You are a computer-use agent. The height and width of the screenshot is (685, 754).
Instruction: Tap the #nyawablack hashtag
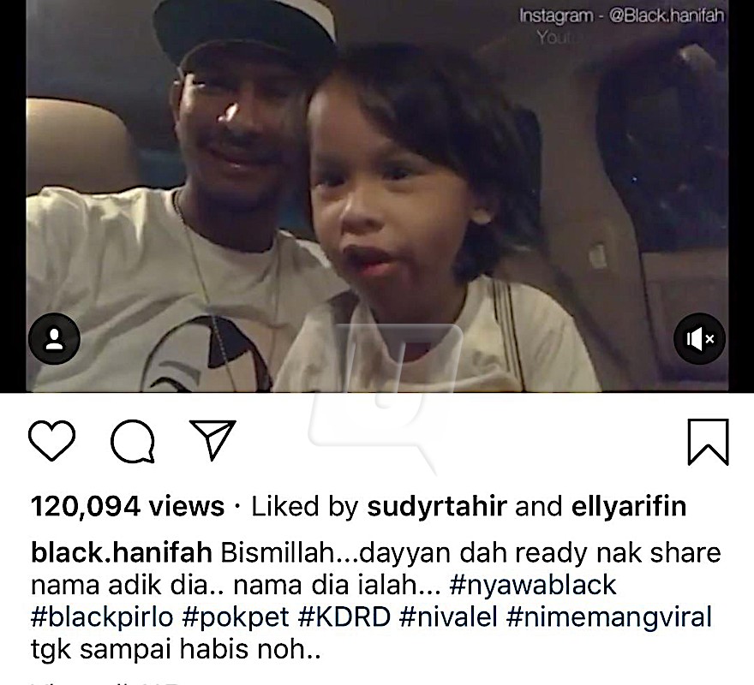pos(533,585)
